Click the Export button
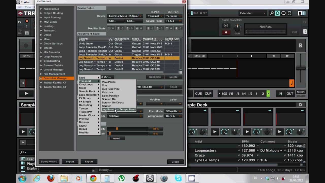The image size is (325, 183). pyautogui.click(x=89, y=162)
